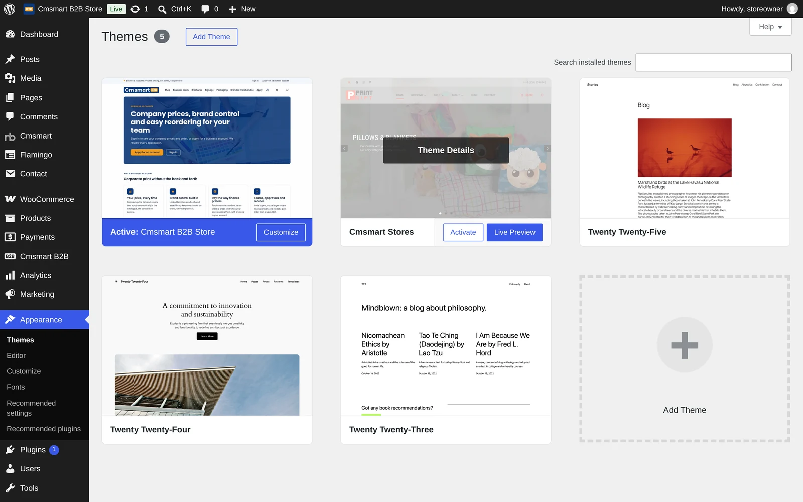Click the Appearance paintbrush icon
This screenshot has width=803, height=502.
10,320
